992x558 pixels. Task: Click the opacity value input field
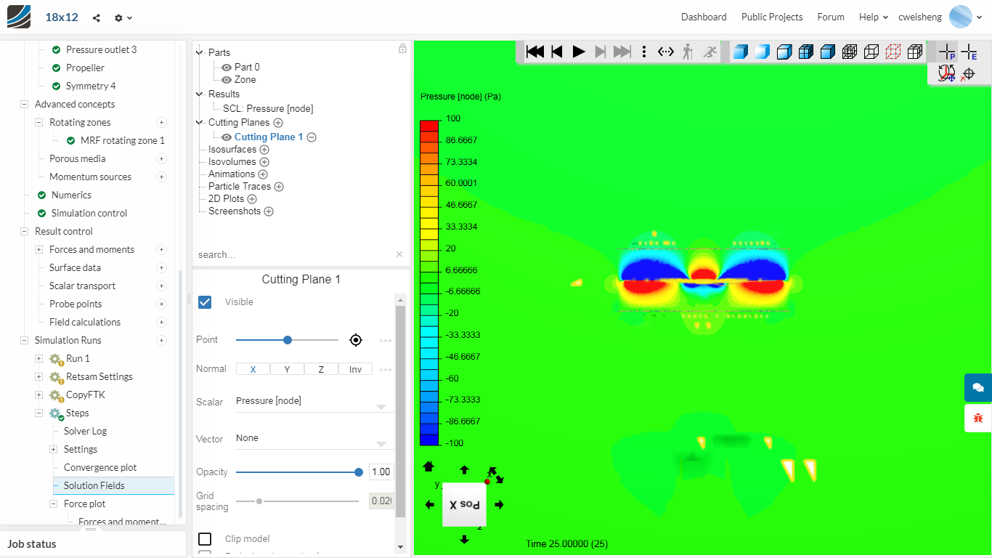pos(381,472)
